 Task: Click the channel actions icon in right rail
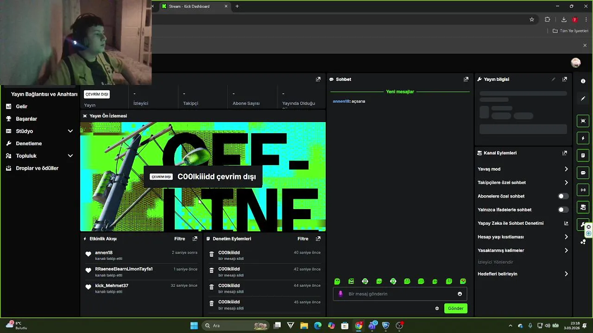583,207
